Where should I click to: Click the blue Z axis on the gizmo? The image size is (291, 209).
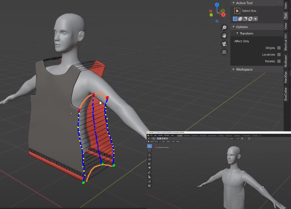[217, 5]
